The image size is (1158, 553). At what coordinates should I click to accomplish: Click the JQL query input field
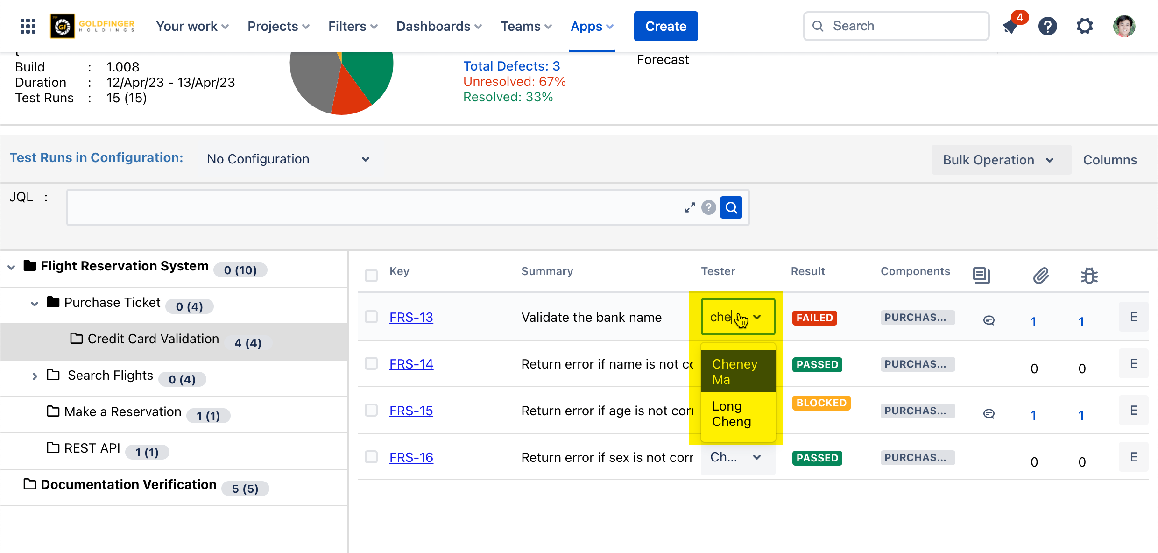(x=374, y=207)
